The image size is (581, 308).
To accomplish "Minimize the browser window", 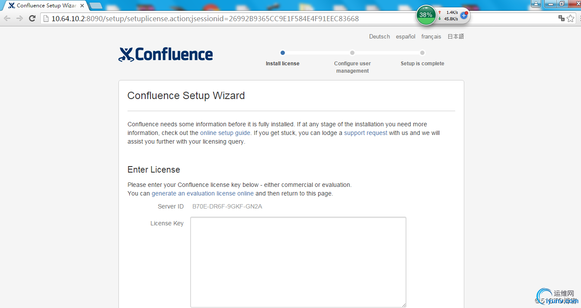I will [549, 3].
